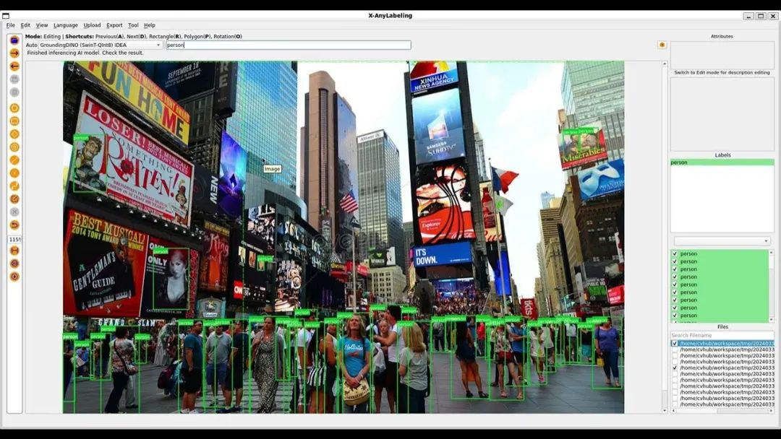Click the 115% zoom value box
The image size is (781, 439).
(x=14, y=239)
